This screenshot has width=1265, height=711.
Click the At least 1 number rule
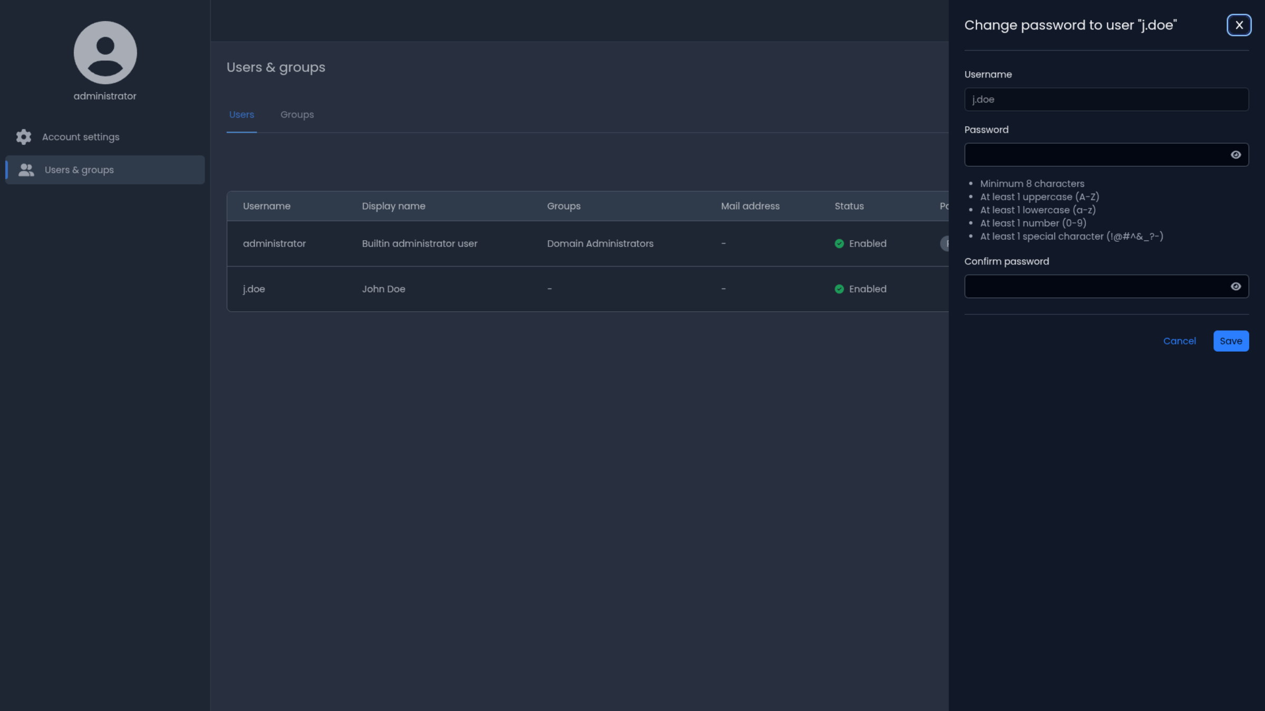click(1033, 223)
